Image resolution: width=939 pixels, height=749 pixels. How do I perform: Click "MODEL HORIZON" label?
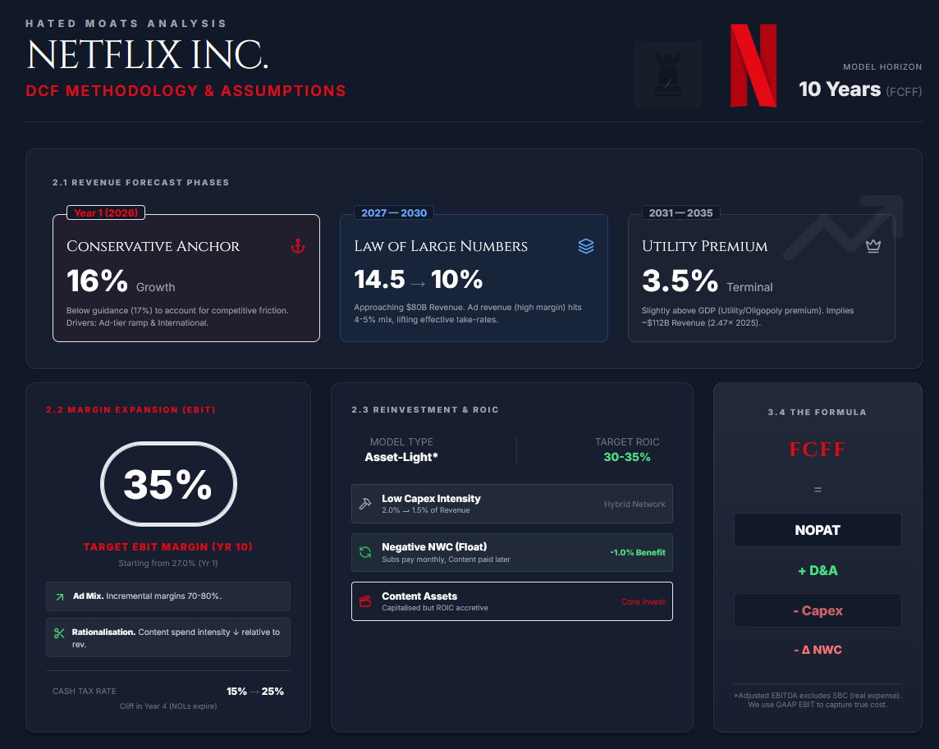pyautogui.click(x=882, y=67)
